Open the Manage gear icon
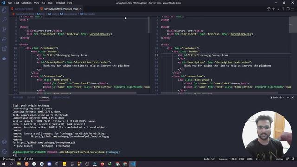This screenshot has width=297, height=167. pyautogui.click(x=4, y=151)
